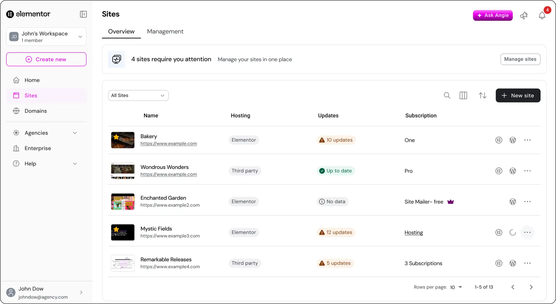Click the Subscription column header

click(x=421, y=115)
